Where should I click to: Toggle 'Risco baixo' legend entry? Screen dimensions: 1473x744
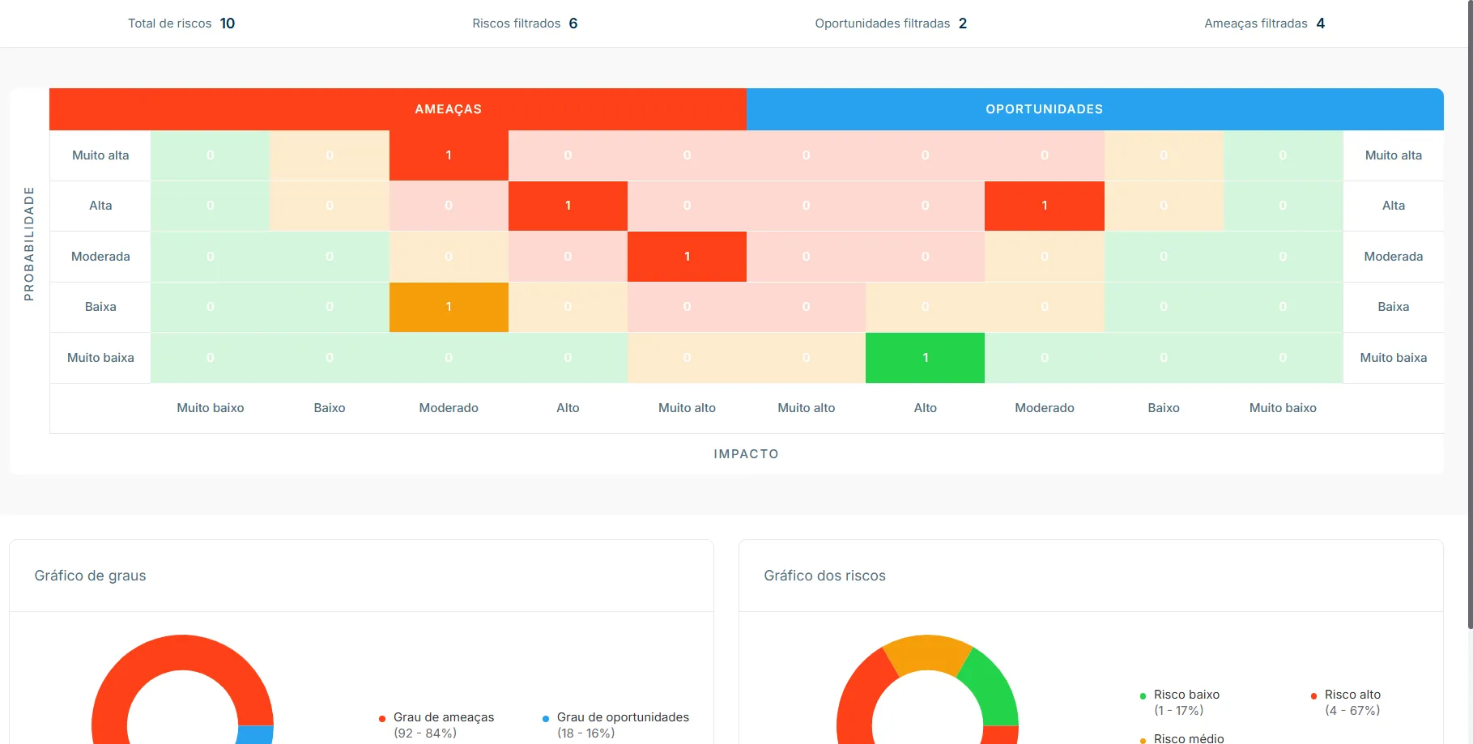[x=1180, y=702]
